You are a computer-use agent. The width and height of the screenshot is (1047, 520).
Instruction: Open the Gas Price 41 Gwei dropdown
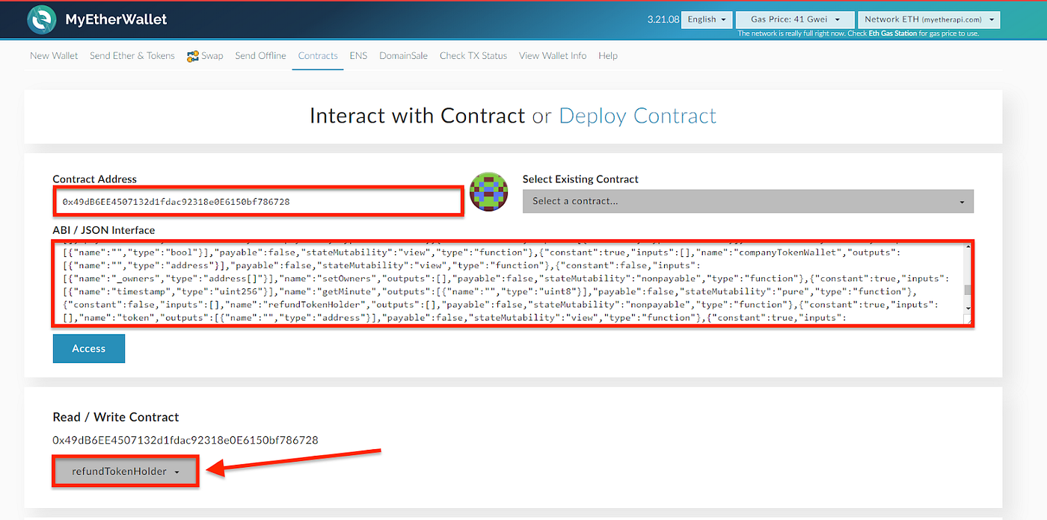(794, 19)
